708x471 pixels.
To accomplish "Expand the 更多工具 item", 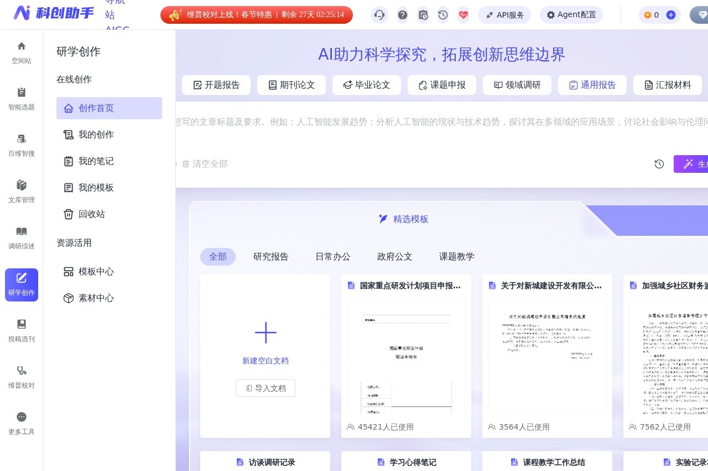I will (x=22, y=423).
